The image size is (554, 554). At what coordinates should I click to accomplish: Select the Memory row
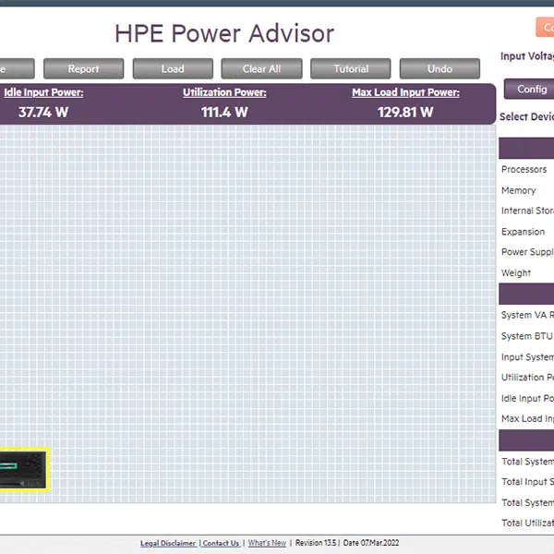coord(519,190)
